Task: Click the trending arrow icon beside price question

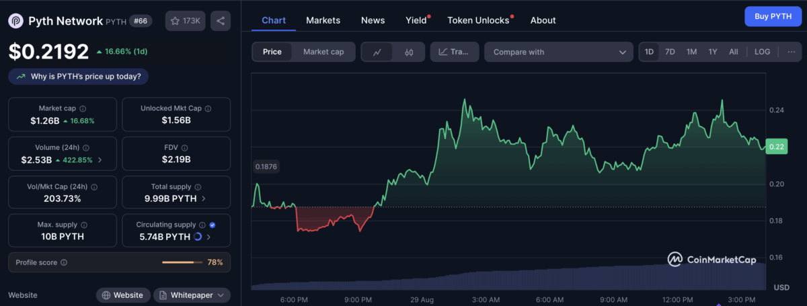Action: pyautogui.click(x=22, y=77)
